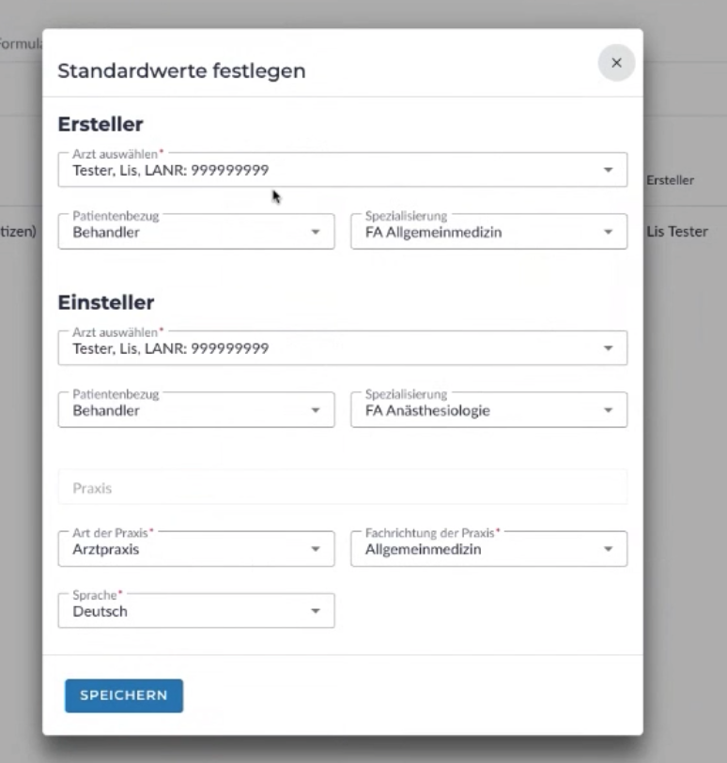The height and width of the screenshot is (763, 727).
Task: Click the caret icon in Fachrichtung der Praxis
Action: point(608,549)
